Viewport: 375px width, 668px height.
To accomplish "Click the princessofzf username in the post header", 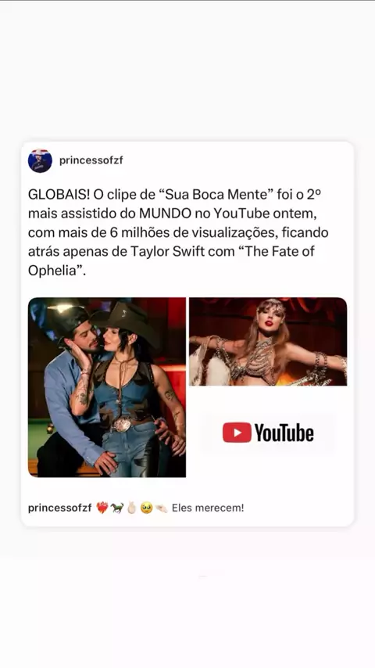I will [91, 160].
